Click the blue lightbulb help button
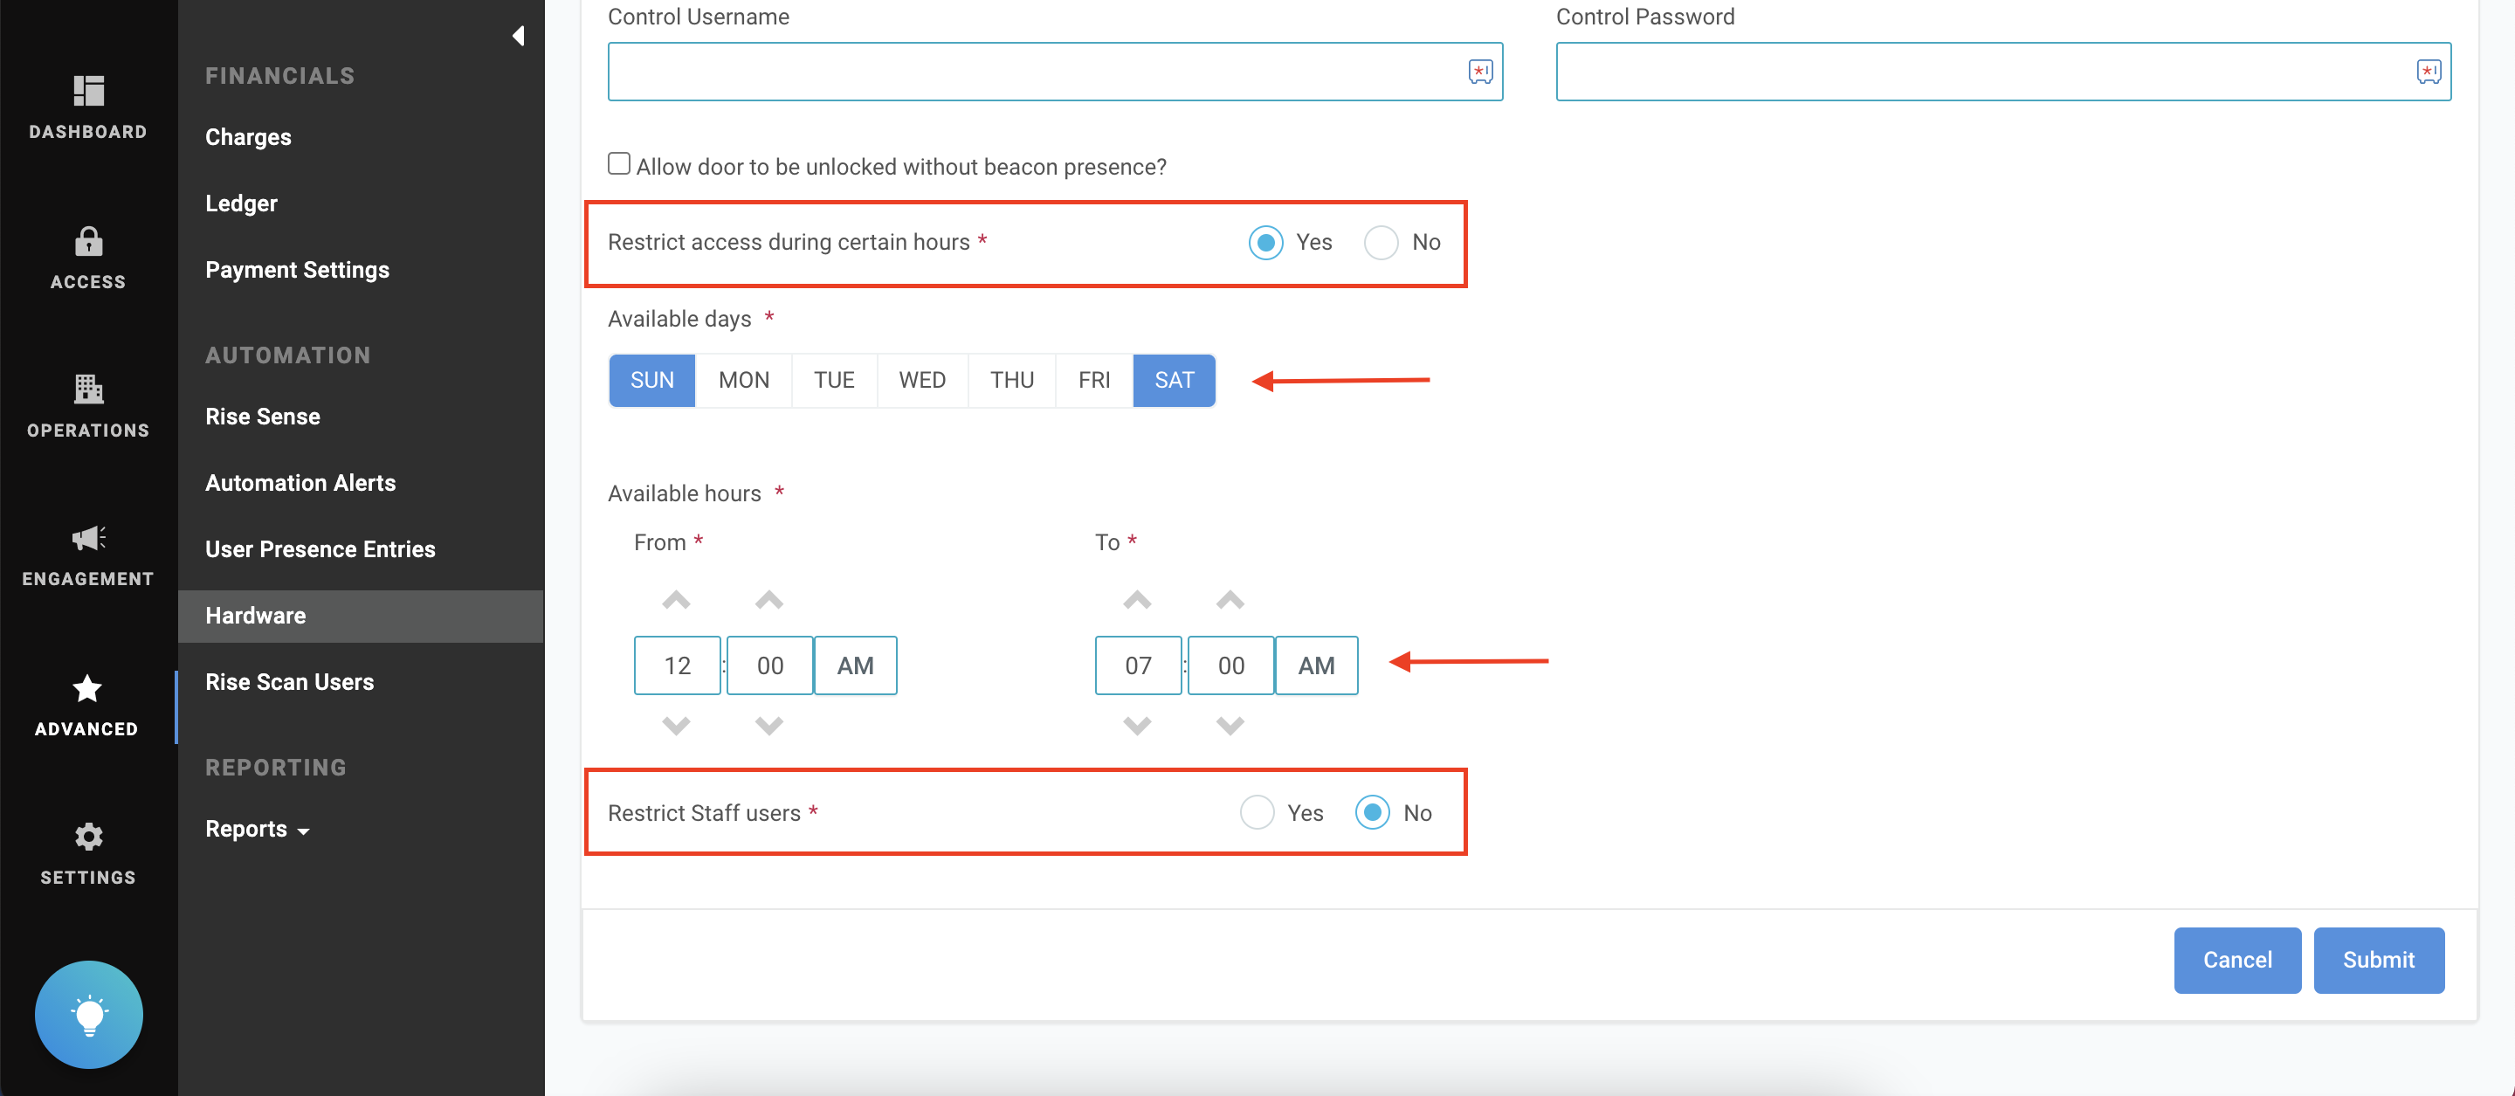Screen dimensions: 2515x1096 pos(89,1014)
